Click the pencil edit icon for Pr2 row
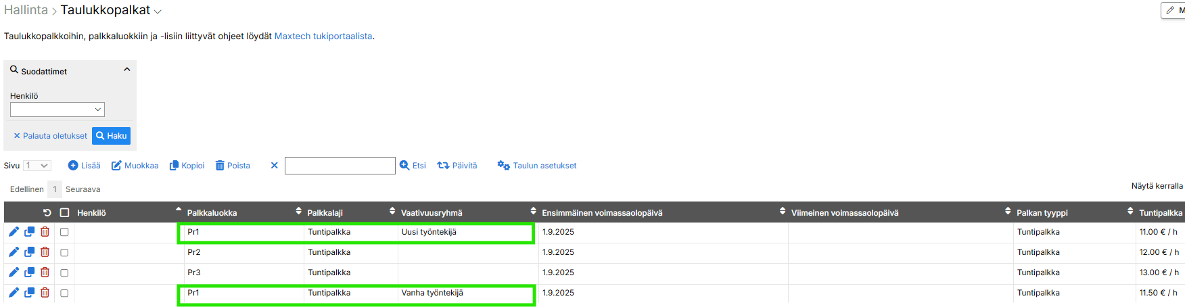 (14, 252)
